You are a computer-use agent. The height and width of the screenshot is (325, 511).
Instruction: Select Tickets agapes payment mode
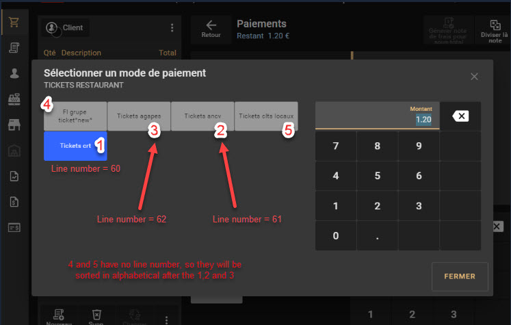coord(139,116)
